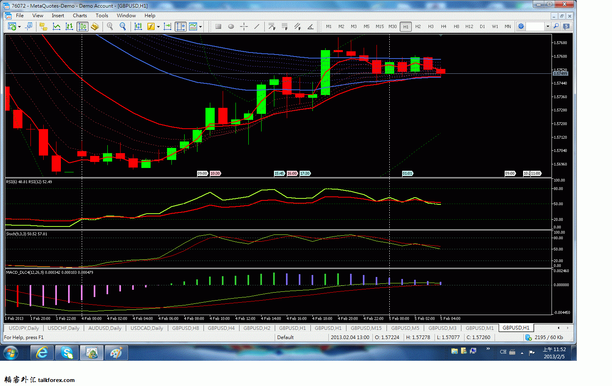The image size is (612, 386).
Task: Switch timeframe to D1
Action: pos(482,26)
